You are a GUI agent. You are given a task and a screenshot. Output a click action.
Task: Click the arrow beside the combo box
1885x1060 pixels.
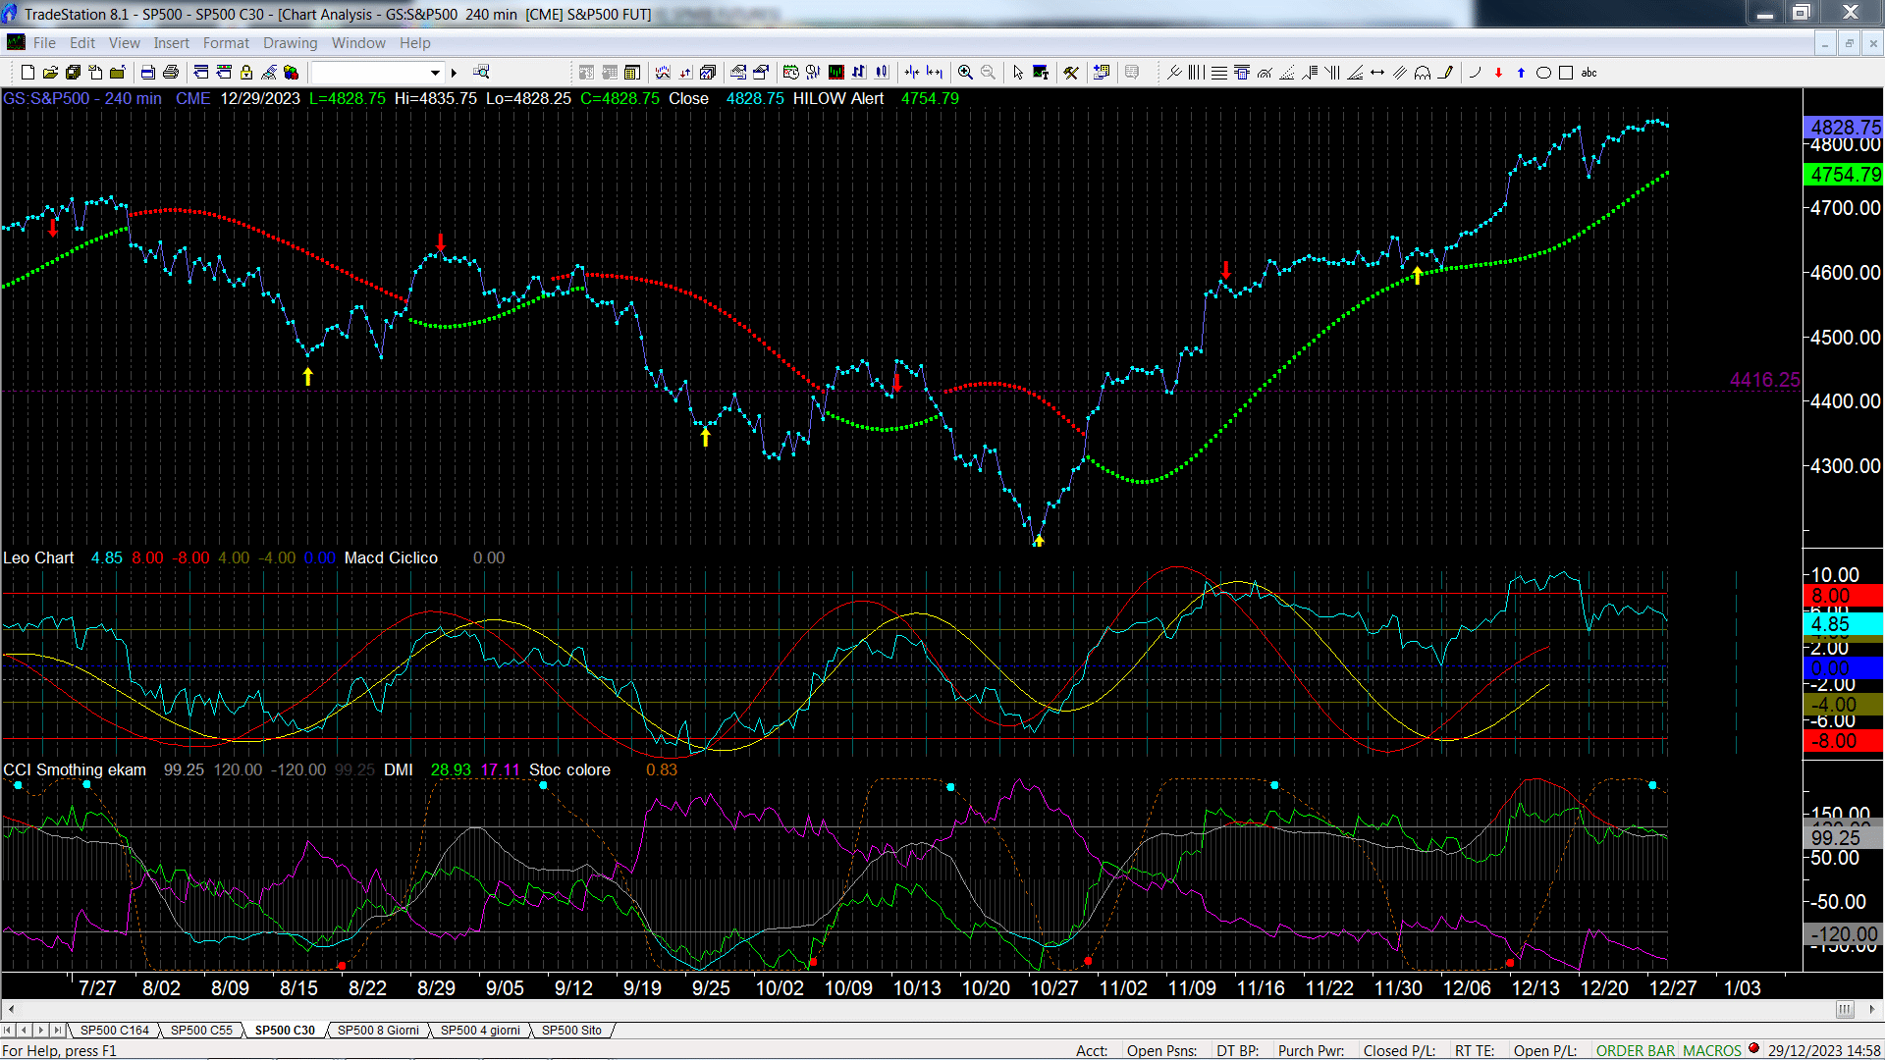point(454,73)
